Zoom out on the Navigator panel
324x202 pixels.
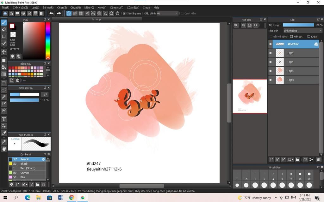pos(256,25)
